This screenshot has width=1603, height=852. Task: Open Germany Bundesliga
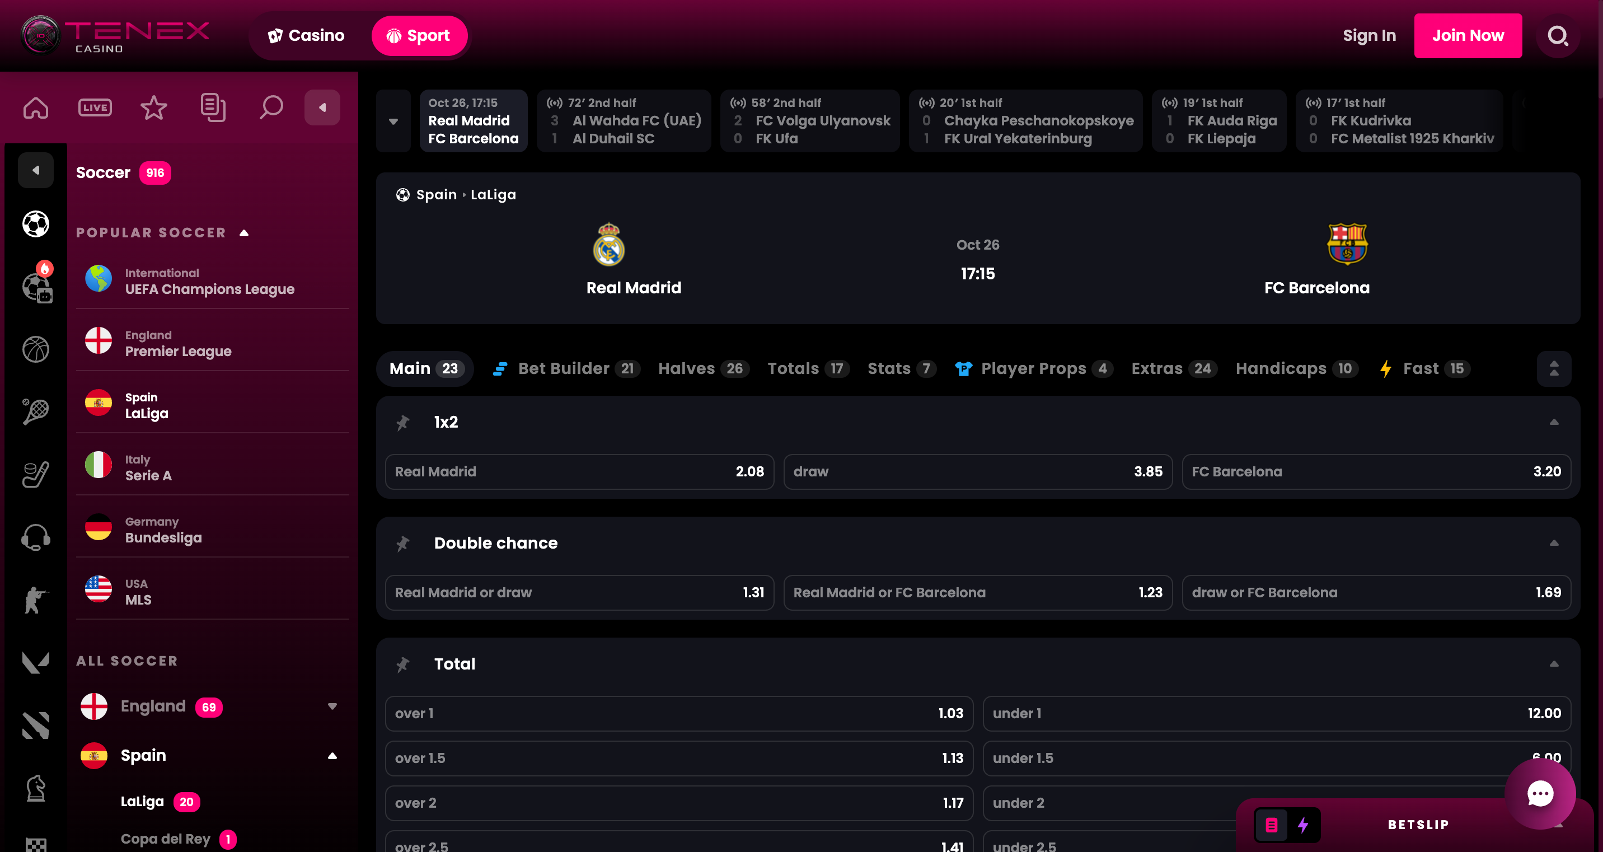[x=212, y=530]
